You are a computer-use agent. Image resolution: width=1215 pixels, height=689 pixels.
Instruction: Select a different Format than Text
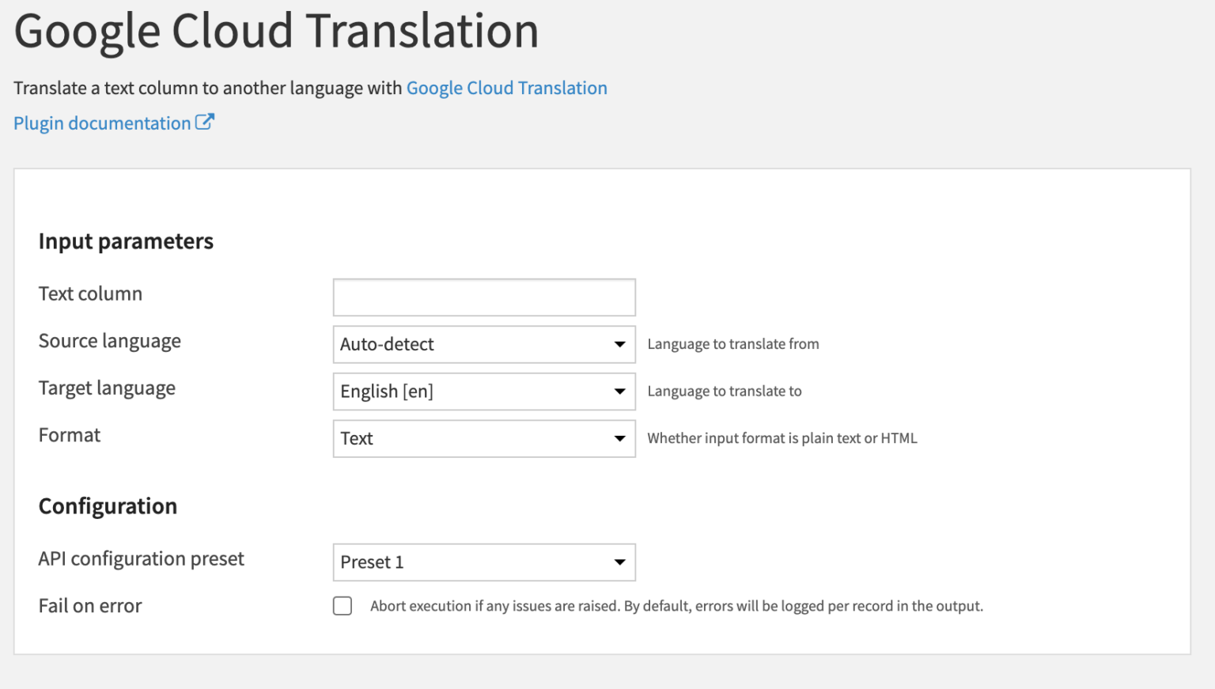(x=483, y=438)
